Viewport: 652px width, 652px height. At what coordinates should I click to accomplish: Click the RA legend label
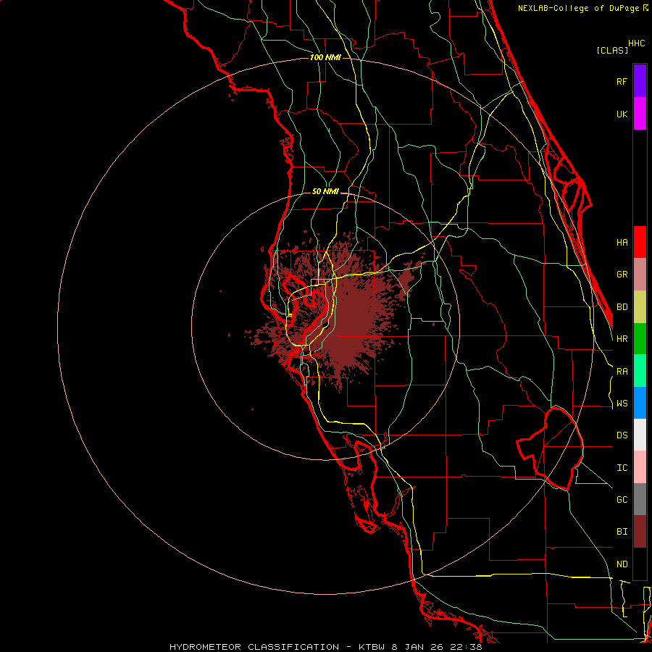(622, 372)
